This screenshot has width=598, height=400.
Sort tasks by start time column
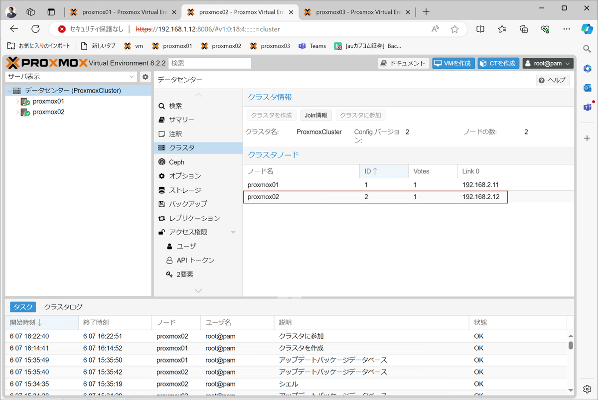pos(42,323)
